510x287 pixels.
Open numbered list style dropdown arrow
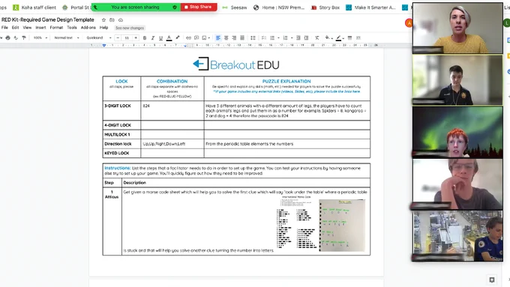292,38
